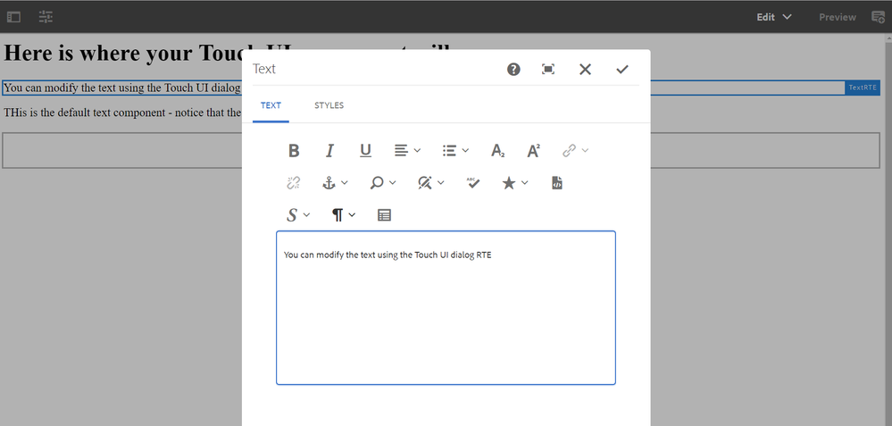Open page information settings icon
The height and width of the screenshot is (426, 892).
coord(46,17)
